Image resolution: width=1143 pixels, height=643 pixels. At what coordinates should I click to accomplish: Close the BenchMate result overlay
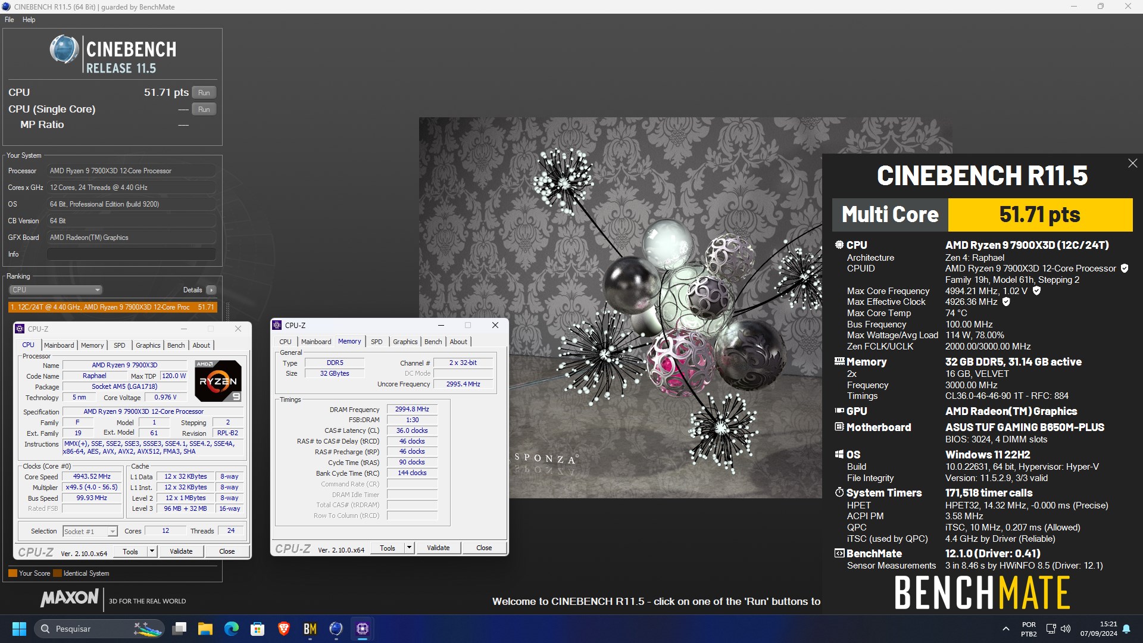[x=1132, y=163]
